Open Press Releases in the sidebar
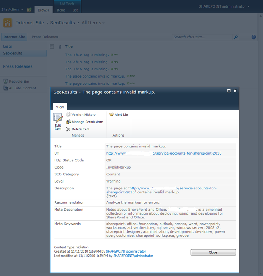Image resolution: width=263 pixels, height=276 pixels. 18,66
